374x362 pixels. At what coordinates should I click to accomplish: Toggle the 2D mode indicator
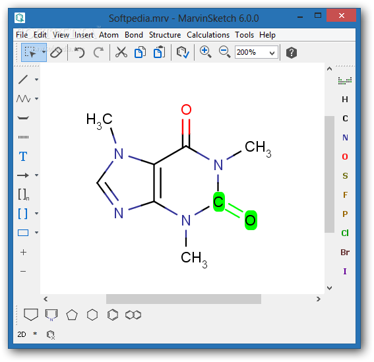click(x=22, y=334)
